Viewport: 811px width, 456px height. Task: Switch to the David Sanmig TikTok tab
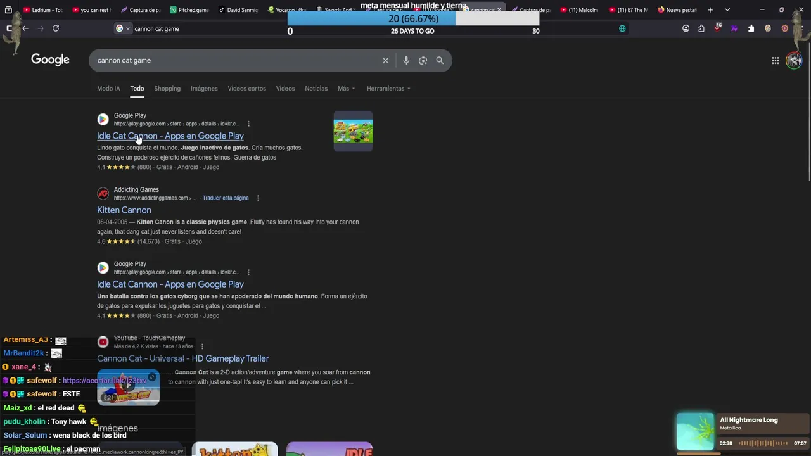pos(237,10)
